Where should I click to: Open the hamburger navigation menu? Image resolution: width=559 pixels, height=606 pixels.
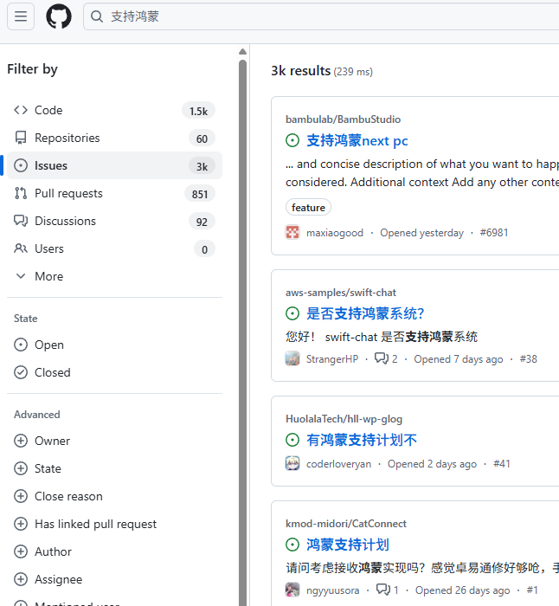[21, 16]
